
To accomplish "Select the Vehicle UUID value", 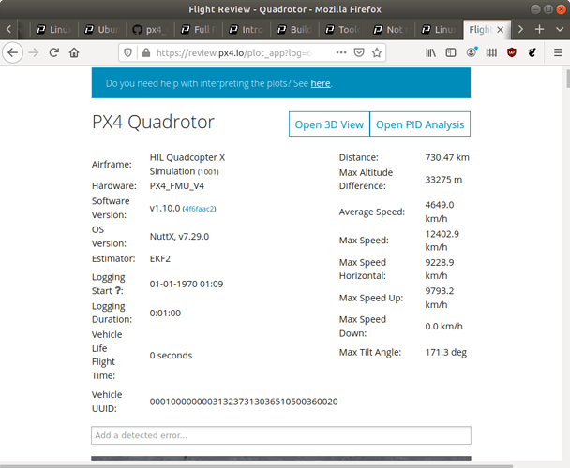I will tap(244, 402).
